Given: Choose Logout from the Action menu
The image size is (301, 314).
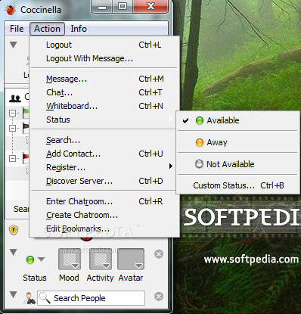Looking at the screenshot, I should [104, 45].
